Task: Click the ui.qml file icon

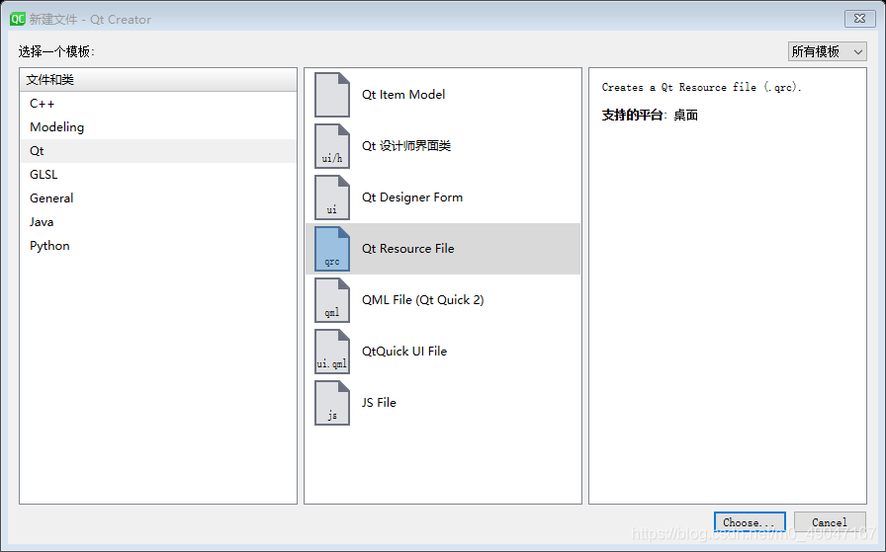Action: [x=332, y=352]
